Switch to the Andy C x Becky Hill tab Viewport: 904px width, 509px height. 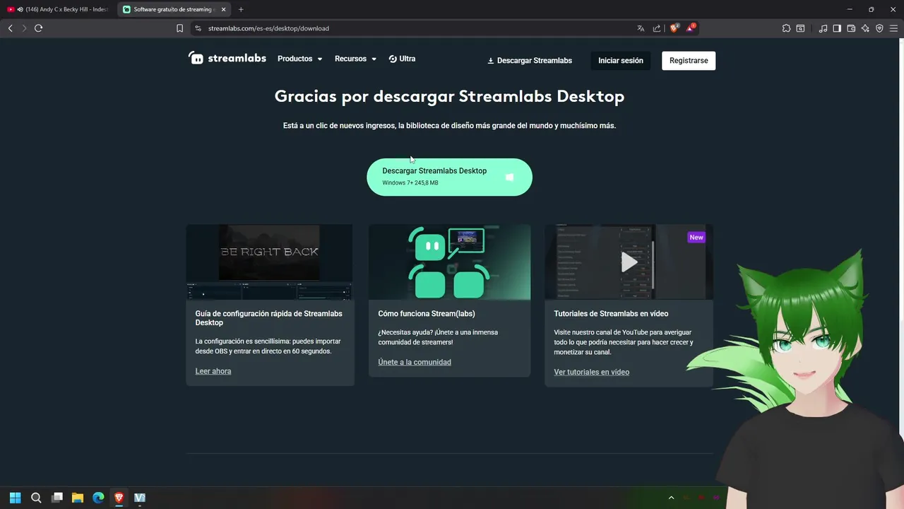pos(58,9)
